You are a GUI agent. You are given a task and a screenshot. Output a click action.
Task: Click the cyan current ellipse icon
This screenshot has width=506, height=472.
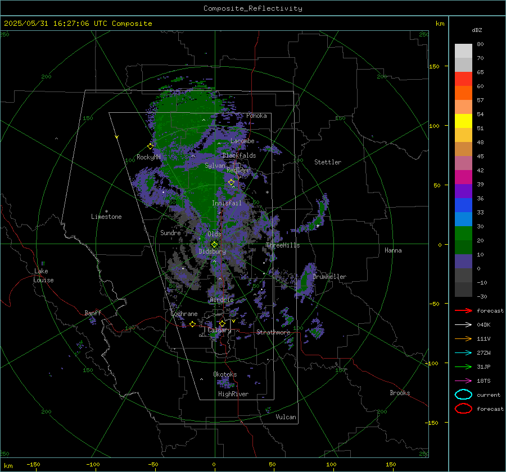463,395
